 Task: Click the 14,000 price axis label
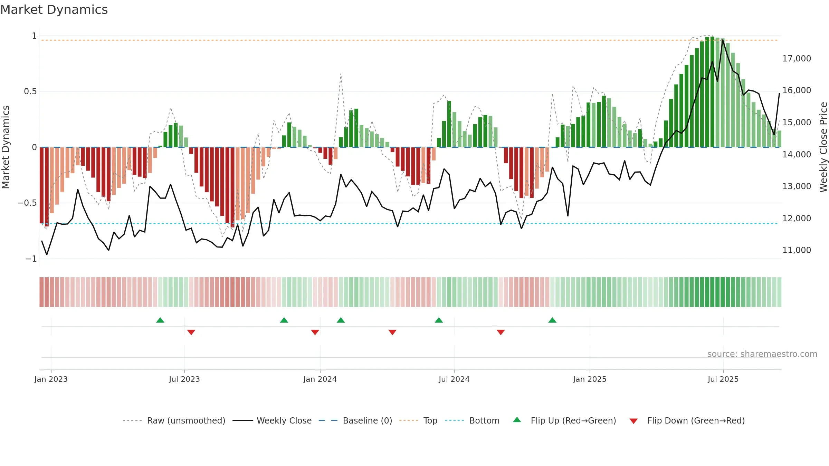point(797,154)
